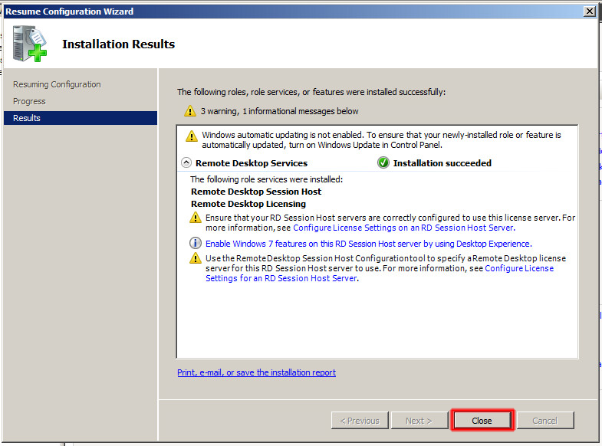
Task: Click the 'Installation succeeded' status text
Action: (442, 163)
